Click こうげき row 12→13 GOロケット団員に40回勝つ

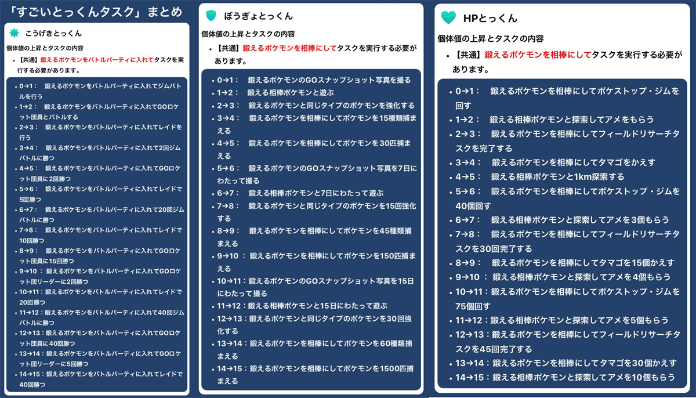[100, 339]
